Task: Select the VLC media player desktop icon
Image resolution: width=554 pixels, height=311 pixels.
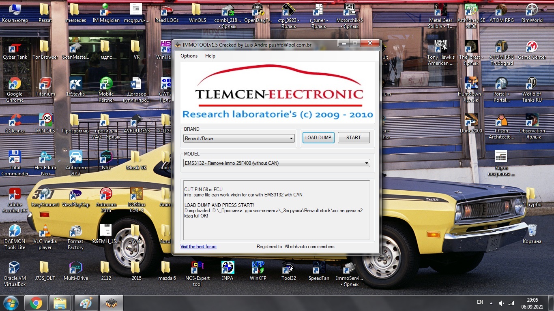Action: pyautogui.click(x=45, y=237)
